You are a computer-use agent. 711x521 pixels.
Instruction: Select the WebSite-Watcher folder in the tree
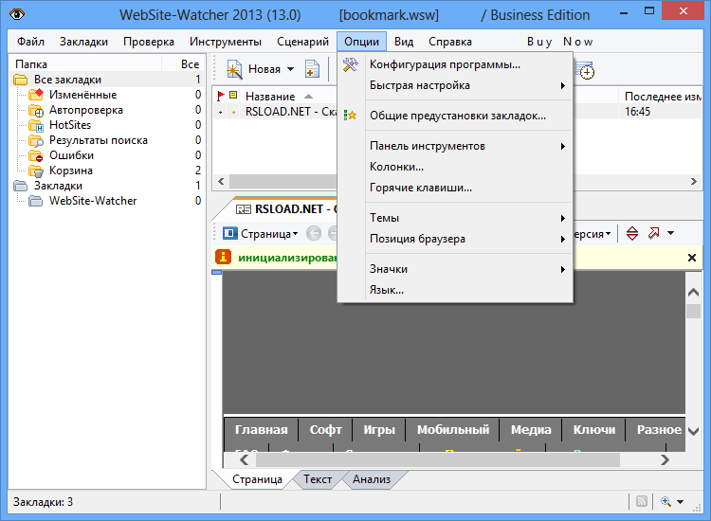tap(93, 201)
